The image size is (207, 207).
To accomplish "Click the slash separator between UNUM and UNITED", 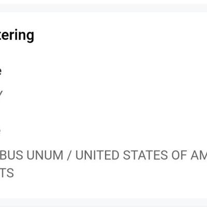I will 69,155.
